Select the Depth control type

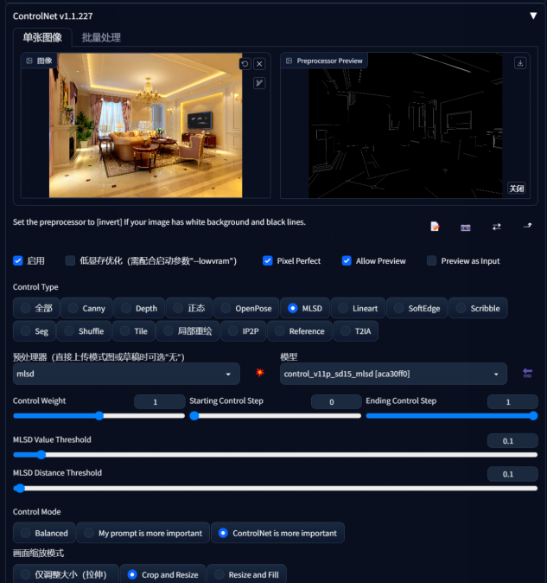tap(139, 308)
